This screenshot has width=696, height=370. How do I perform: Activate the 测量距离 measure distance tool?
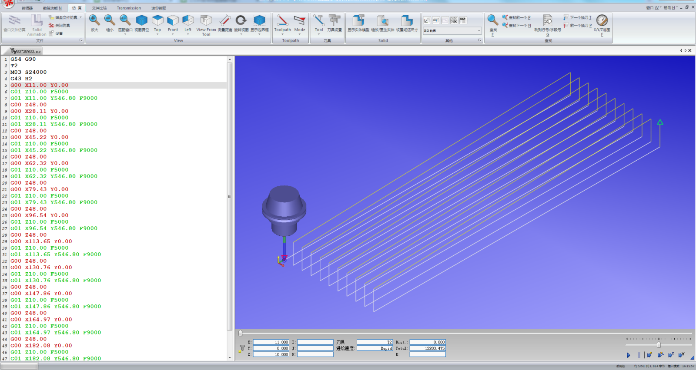tap(224, 21)
